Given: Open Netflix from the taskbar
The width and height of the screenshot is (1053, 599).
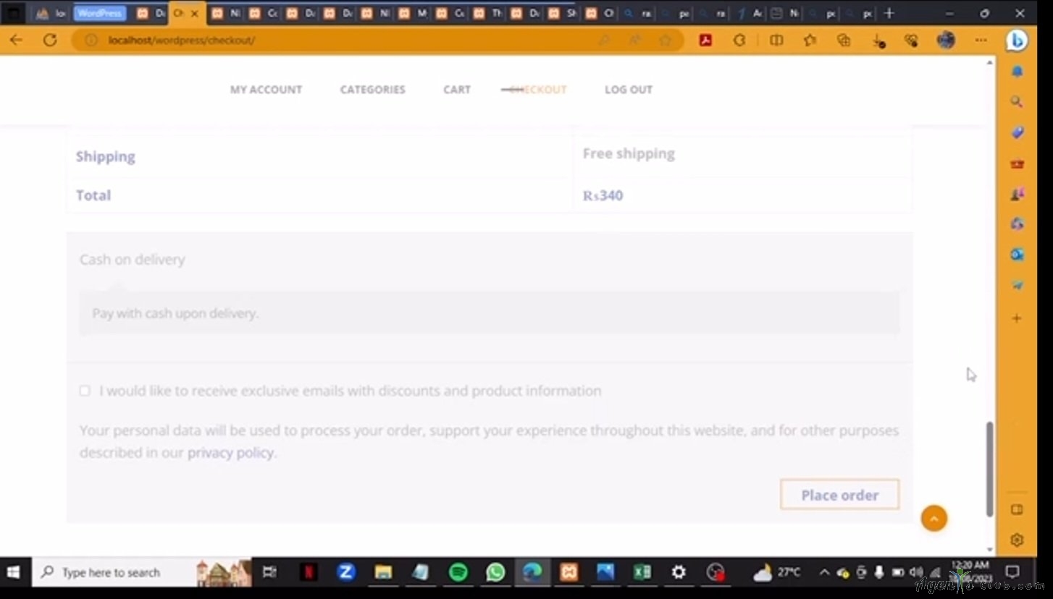Looking at the screenshot, I should click(x=309, y=572).
